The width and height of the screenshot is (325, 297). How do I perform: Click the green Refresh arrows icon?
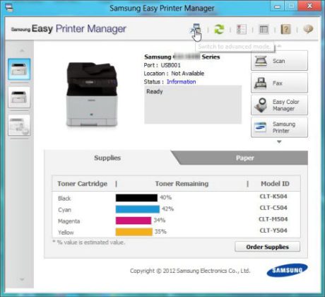219,30
